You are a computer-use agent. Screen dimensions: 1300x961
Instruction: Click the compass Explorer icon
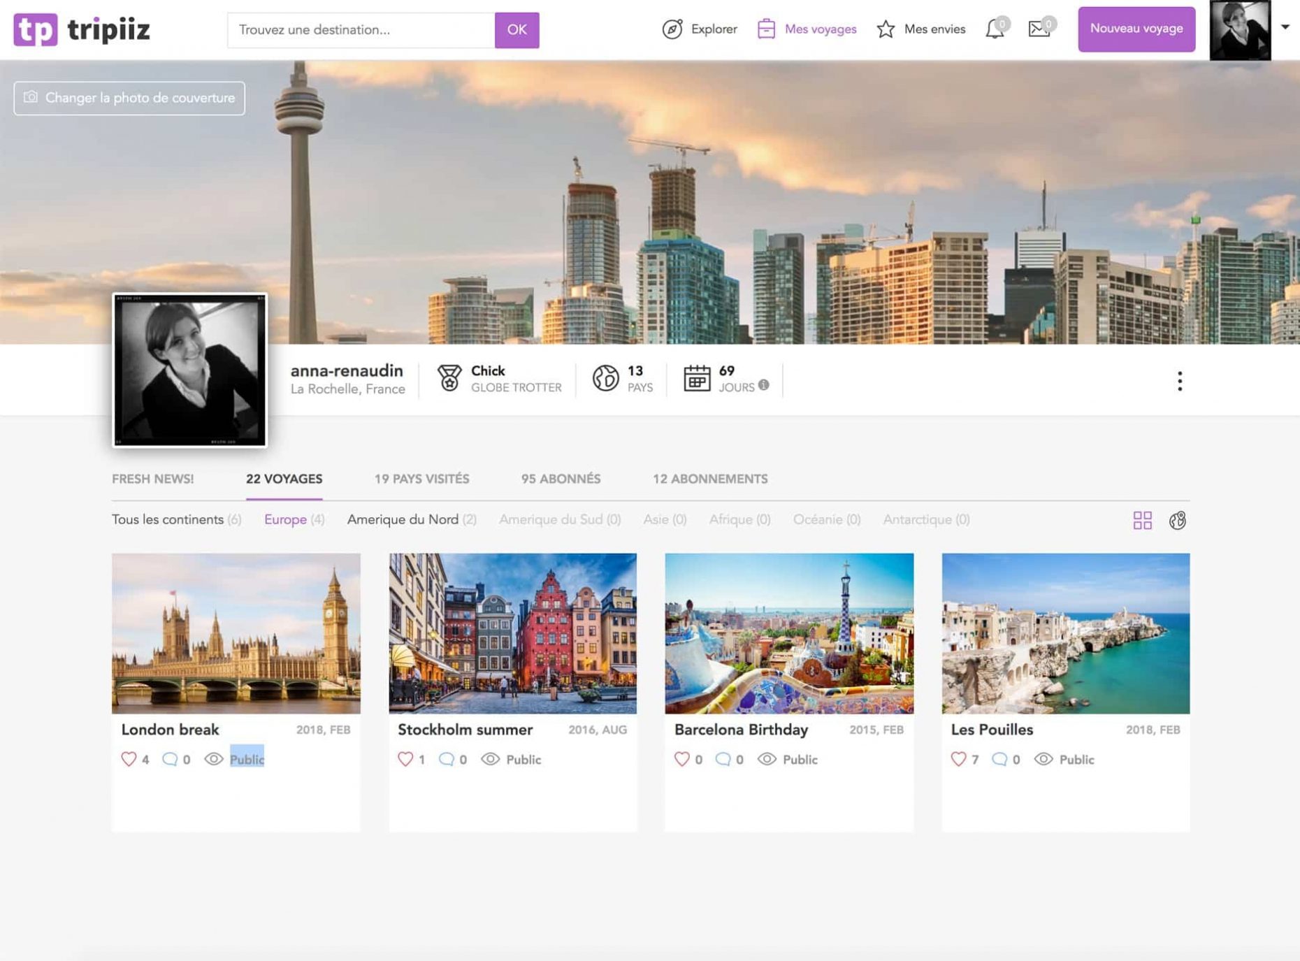[x=672, y=29]
